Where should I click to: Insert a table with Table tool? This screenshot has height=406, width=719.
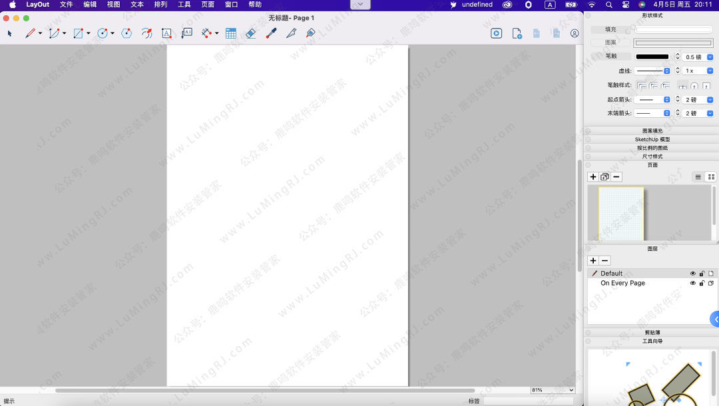231,33
